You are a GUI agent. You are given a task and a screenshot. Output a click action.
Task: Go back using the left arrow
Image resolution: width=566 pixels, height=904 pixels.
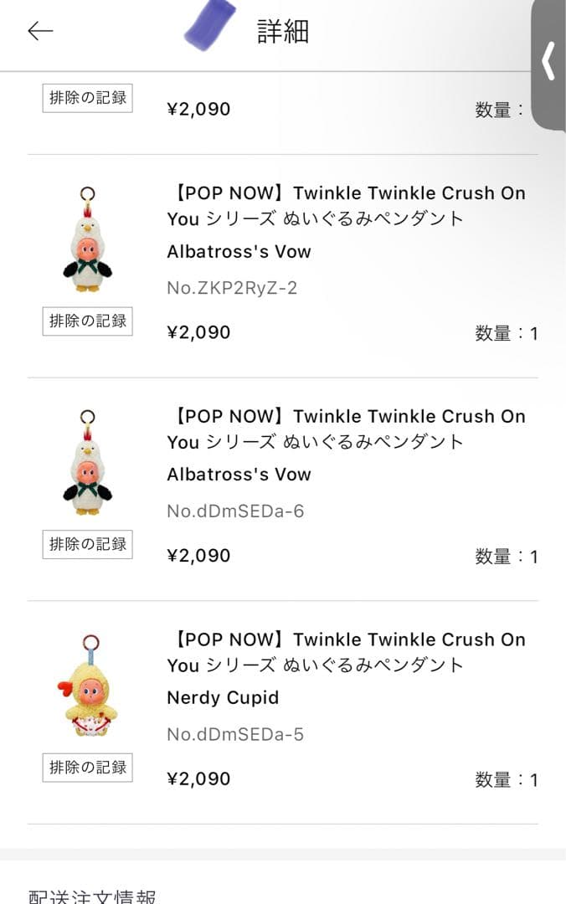coord(40,31)
